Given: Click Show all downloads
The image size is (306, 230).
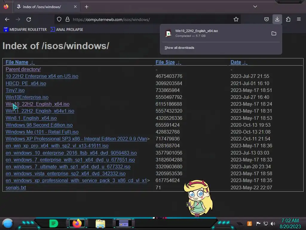Looking at the screenshot, I should click(179, 48).
